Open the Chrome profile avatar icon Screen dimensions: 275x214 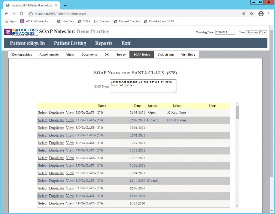point(261,14)
